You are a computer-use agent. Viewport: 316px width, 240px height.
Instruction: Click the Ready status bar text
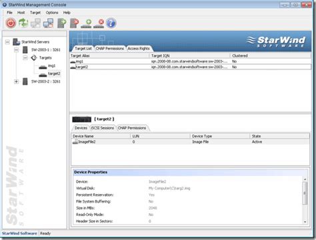(45, 233)
